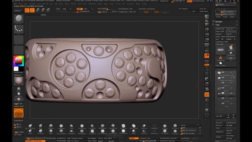Image resolution: width=252 pixels, height=142 pixels.
Task: Select the MaskLasso brush
Action: click(154, 132)
